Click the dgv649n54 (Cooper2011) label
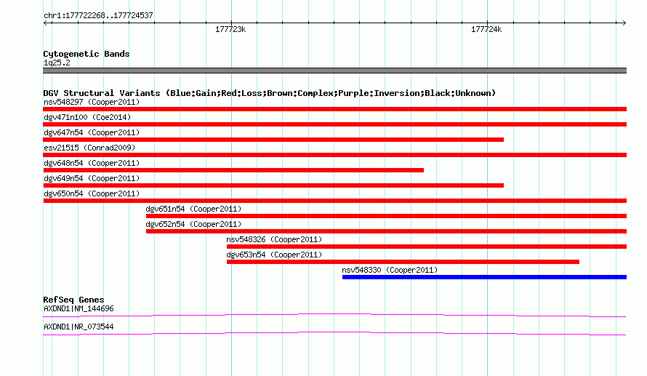647x376 pixels. click(92, 178)
